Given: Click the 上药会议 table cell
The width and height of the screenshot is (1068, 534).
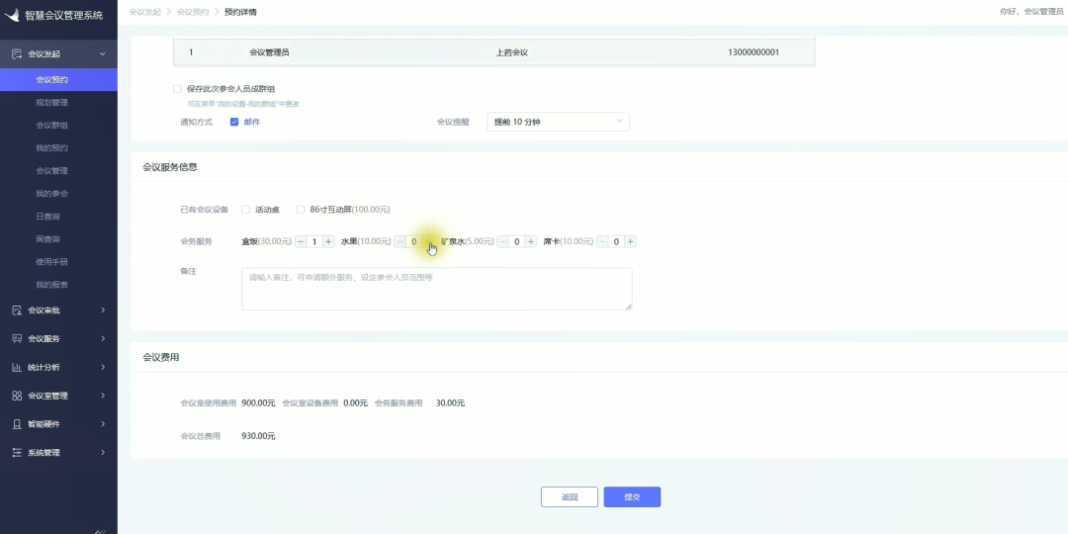Looking at the screenshot, I should (512, 52).
